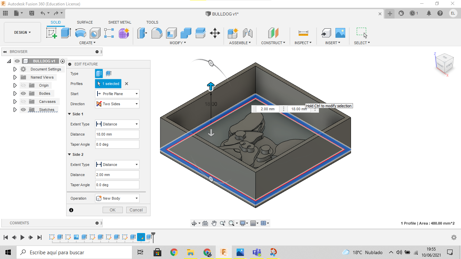The height and width of the screenshot is (259, 461).
Task: Click the New Component icon
Action: (233, 33)
